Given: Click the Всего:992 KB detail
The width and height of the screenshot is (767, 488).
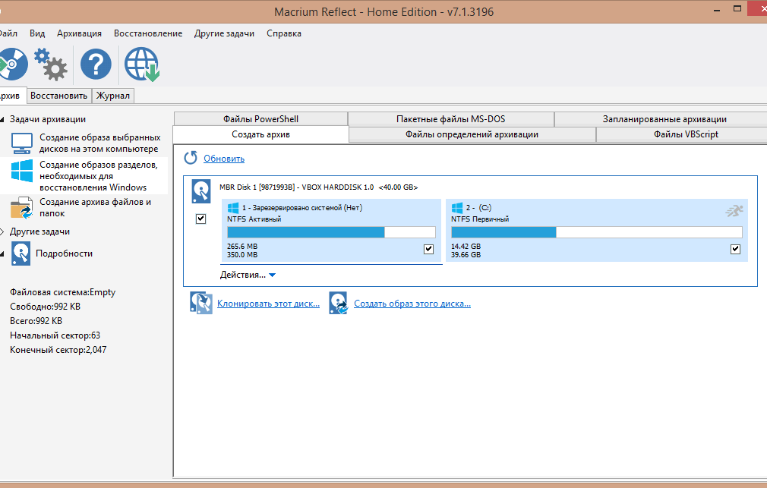Looking at the screenshot, I should pos(36,321).
